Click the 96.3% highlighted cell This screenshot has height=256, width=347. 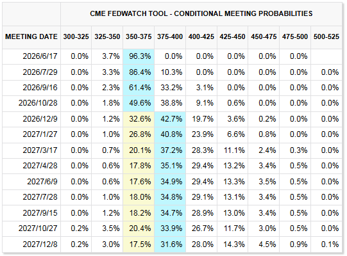139,56
